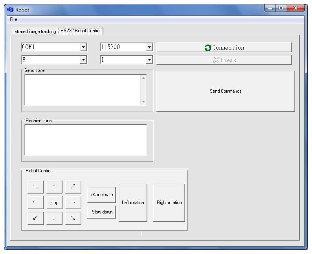Maximize the Robot window
This screenshot has width=312, height=254.
click(281, 9)
